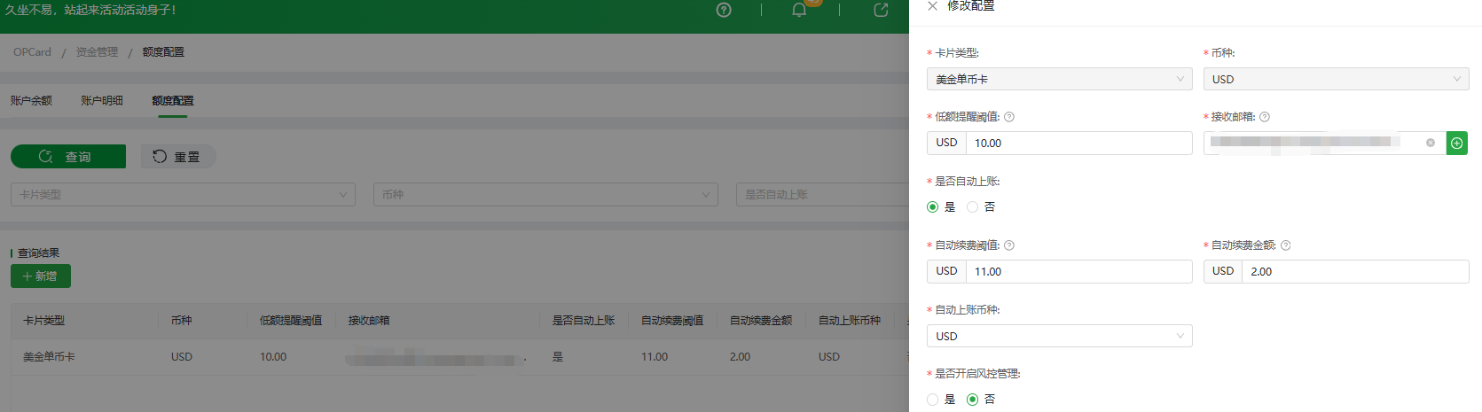Click the 卡片类型 column header

[x=43, y=321]
